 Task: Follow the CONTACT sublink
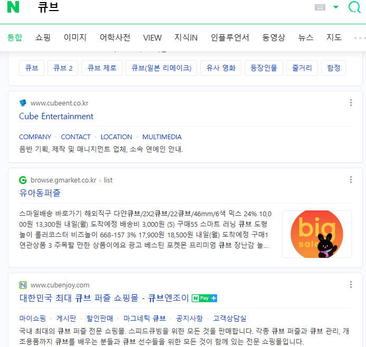pyautogui.click(x=76, y=137)
